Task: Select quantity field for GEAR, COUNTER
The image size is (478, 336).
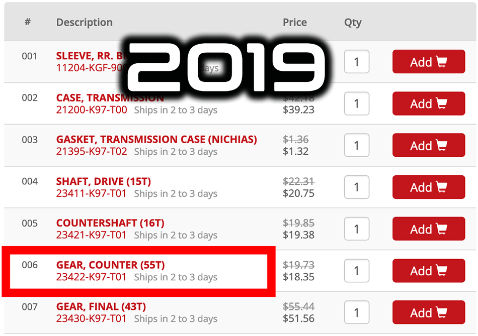Action: [357, 271]
